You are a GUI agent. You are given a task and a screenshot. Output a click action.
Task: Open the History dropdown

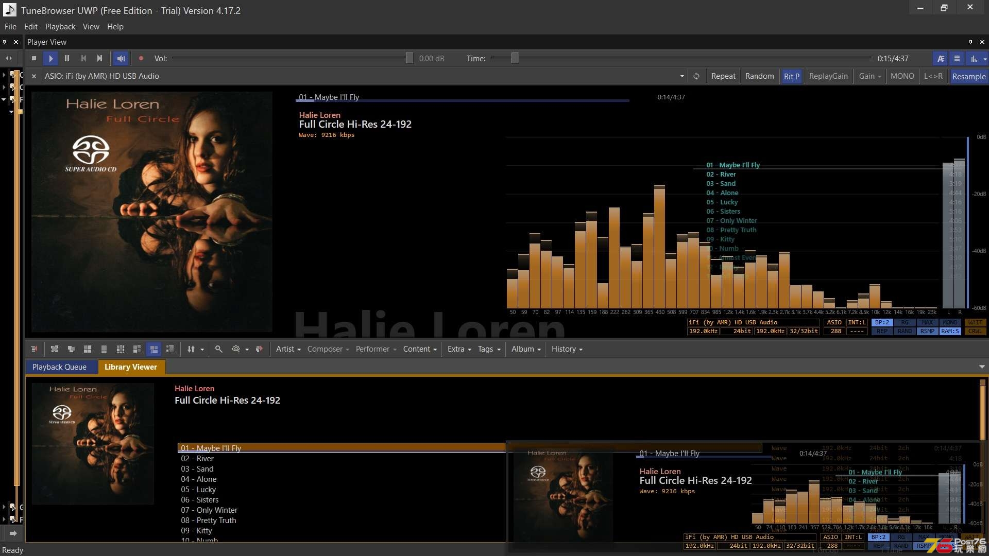click(567, 349)
